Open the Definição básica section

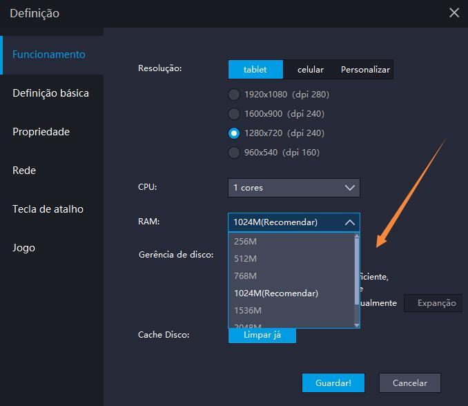tap(52, 93)
